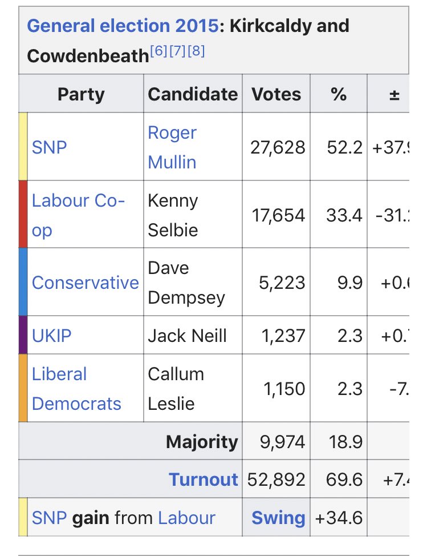Click the yellow SNP color swatch
This screenshot has height=556, width=427.
pyautogui.click(x=23, y=147)
